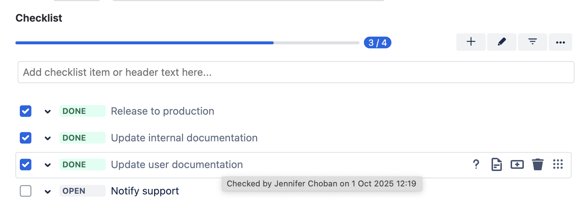Click the plus icon to add item
This screenshot has width=584, height=223.
[x=471, y=42]
